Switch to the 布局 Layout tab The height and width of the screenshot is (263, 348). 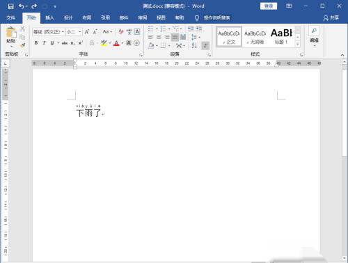(87, 17)
